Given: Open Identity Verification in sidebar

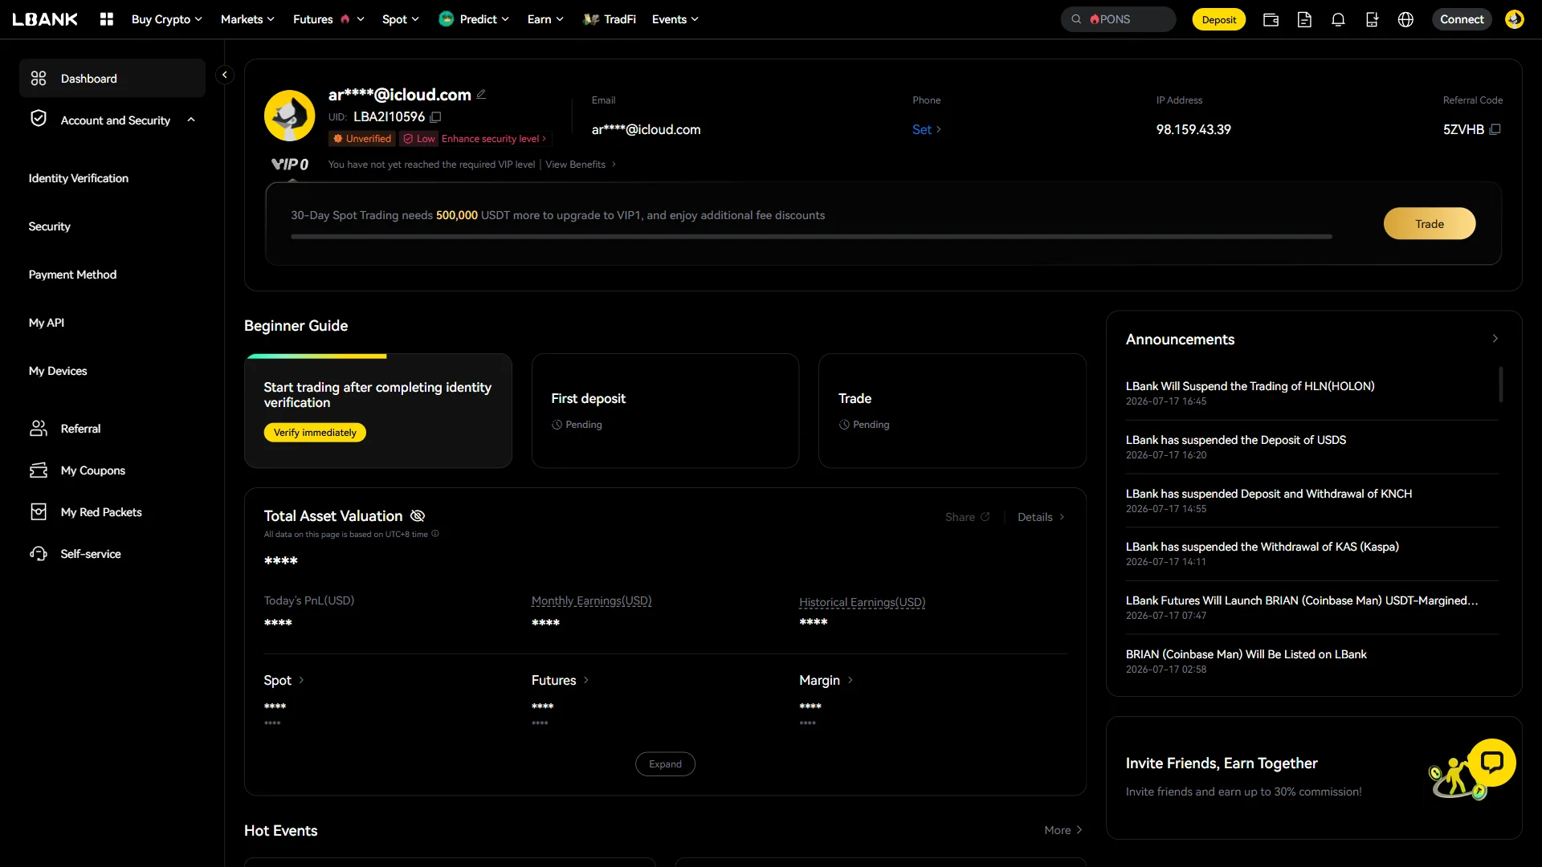Looking at the screenshot, I should [x=78, y=178].
